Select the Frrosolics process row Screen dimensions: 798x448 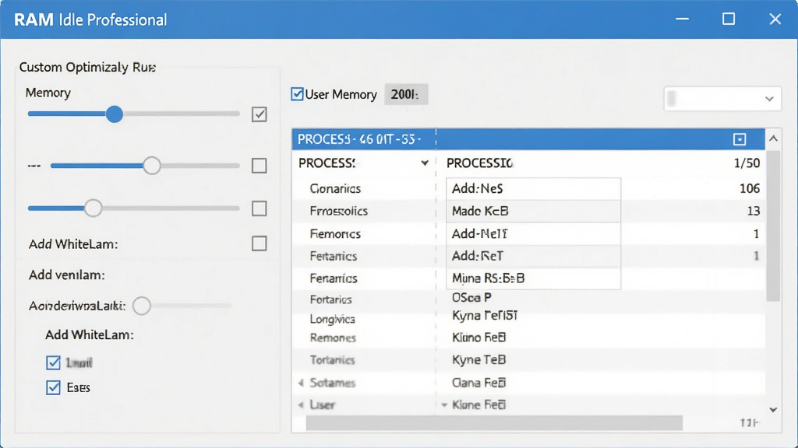click(x=338, y=211)
